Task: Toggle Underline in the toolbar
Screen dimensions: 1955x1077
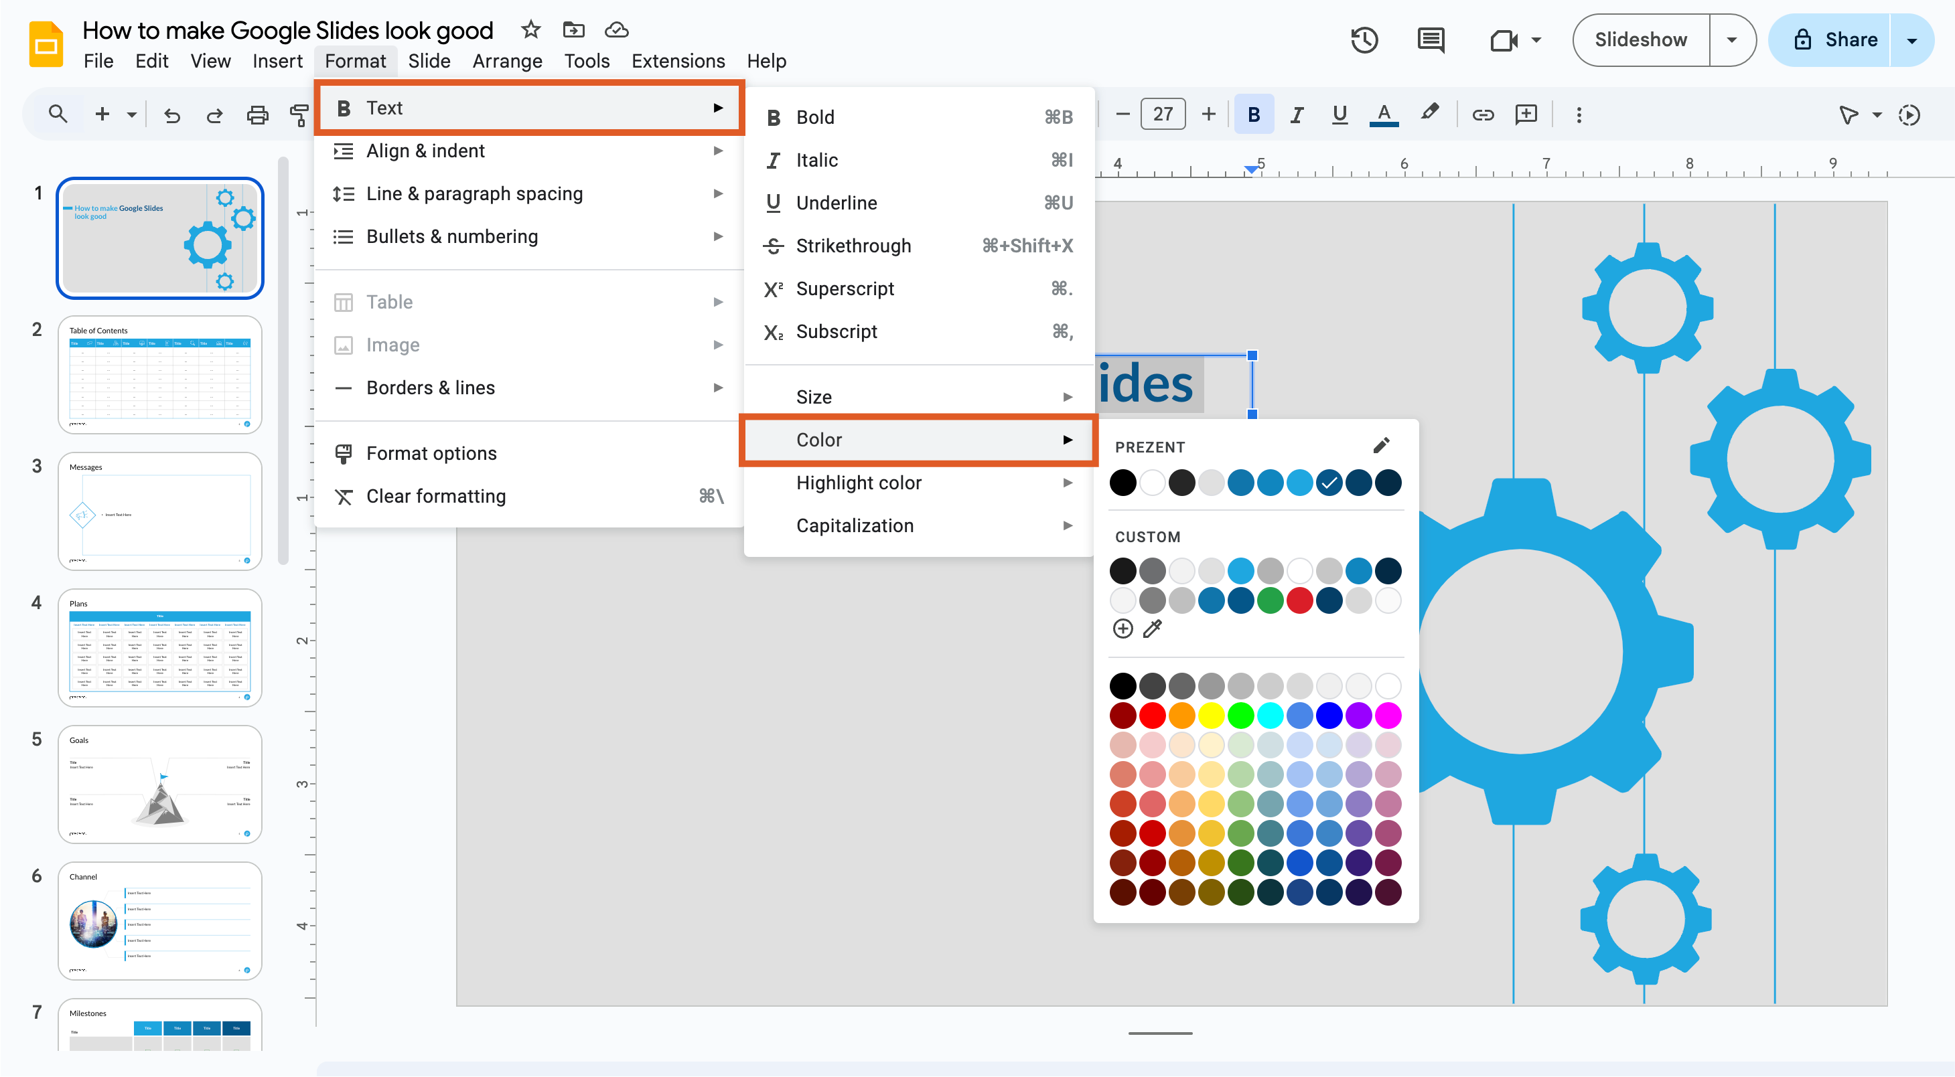Action: coord(1340,114)
